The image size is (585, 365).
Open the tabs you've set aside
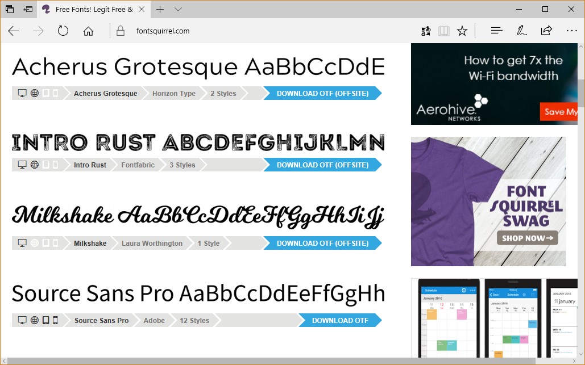tap(10, 9)
